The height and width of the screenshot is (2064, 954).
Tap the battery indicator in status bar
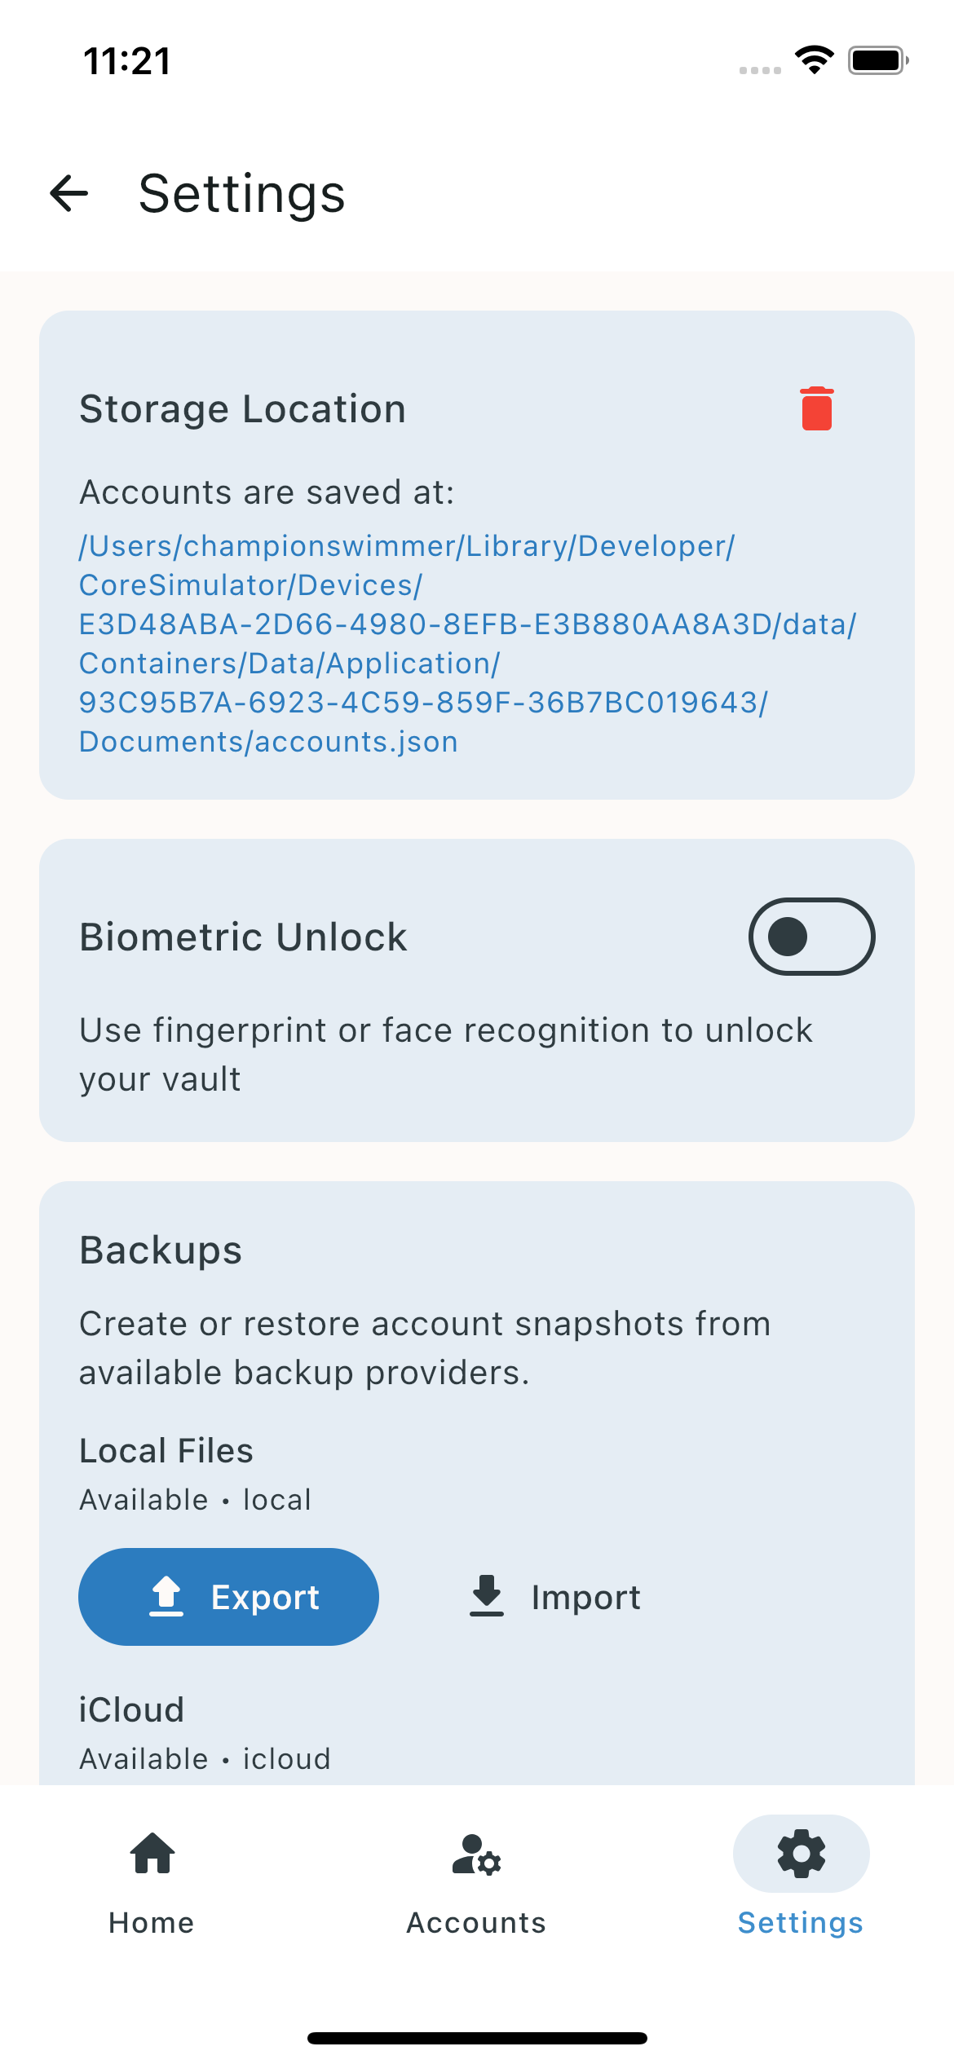coord(878,60)
